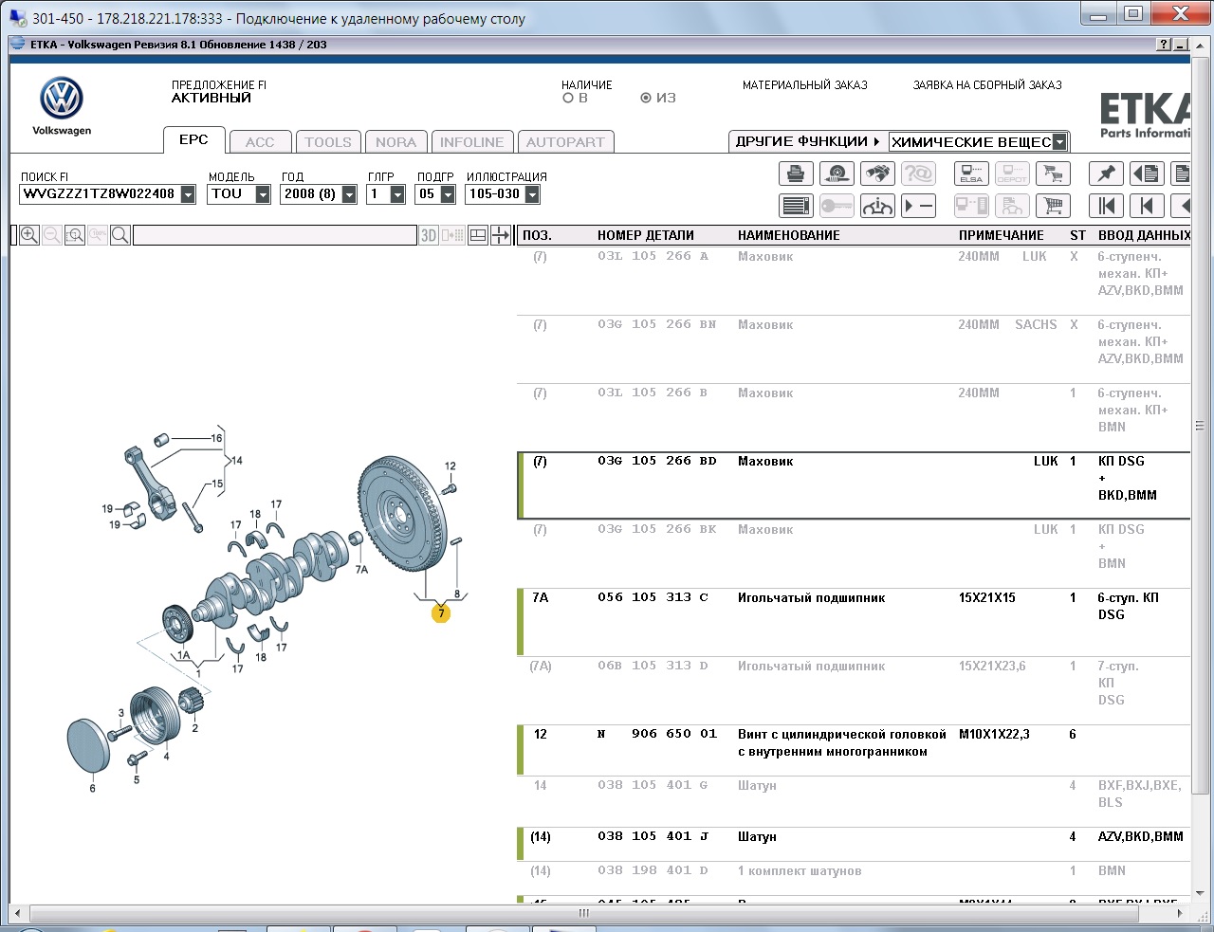Jump to first illustration with double-bar arrow
This screenshot has width=1214, height=932.
pos(1106,206)
